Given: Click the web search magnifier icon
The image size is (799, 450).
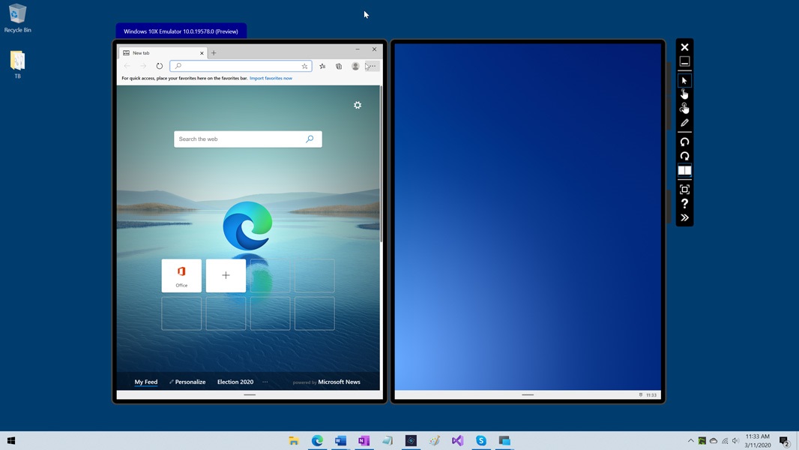Looking at the screenshot, I should pyautogui.click(x=310, y=139).
